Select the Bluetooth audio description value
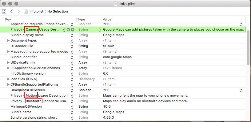The image size is (251, 122). point(145,101)
